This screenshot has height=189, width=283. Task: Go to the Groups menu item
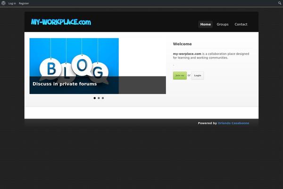click(x=223, y=24)
